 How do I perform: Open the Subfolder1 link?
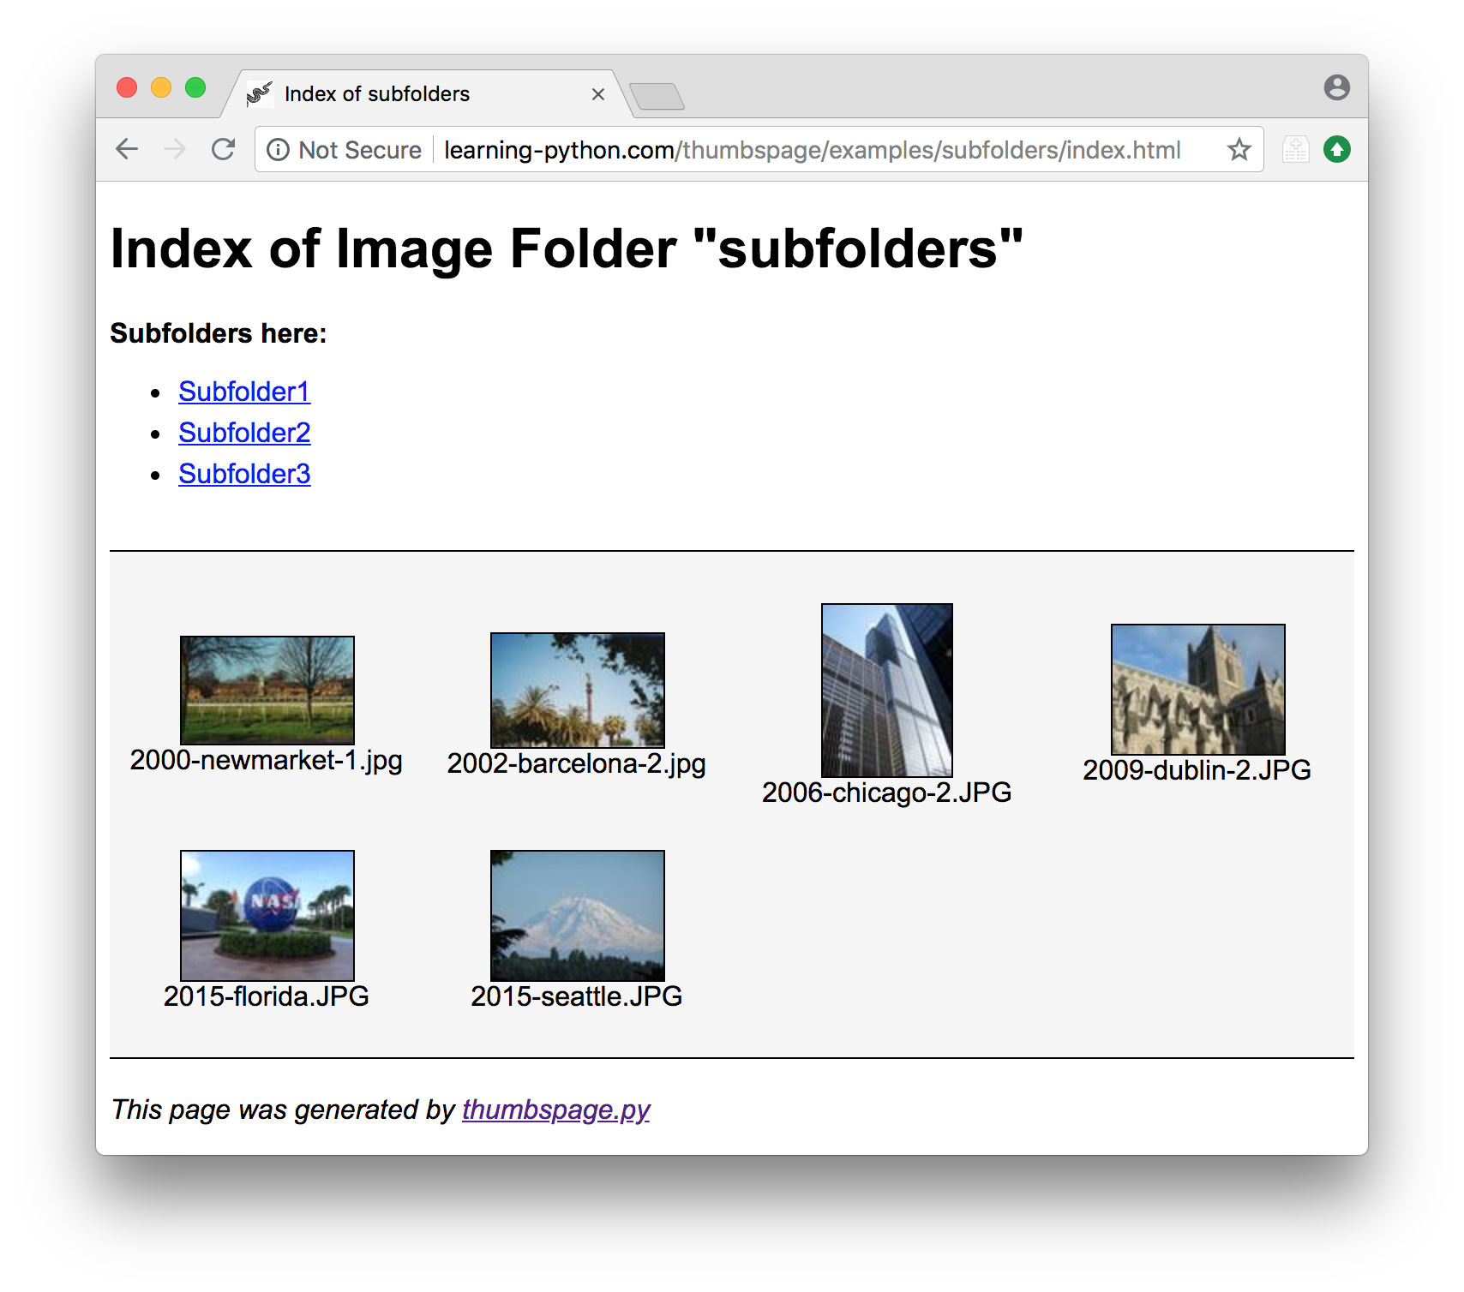tap(244, 392)
